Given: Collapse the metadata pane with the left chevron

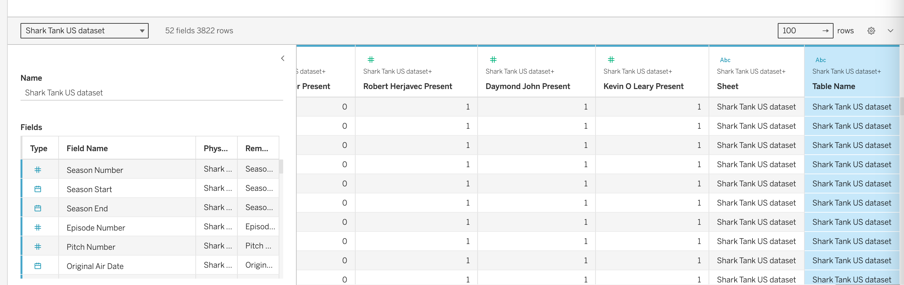Looking at the screenshot, I should [x=283, y=58].
